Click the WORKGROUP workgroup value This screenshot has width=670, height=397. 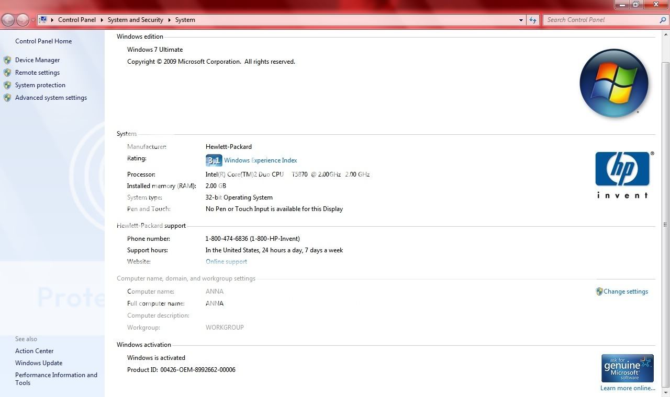(225, 328)
